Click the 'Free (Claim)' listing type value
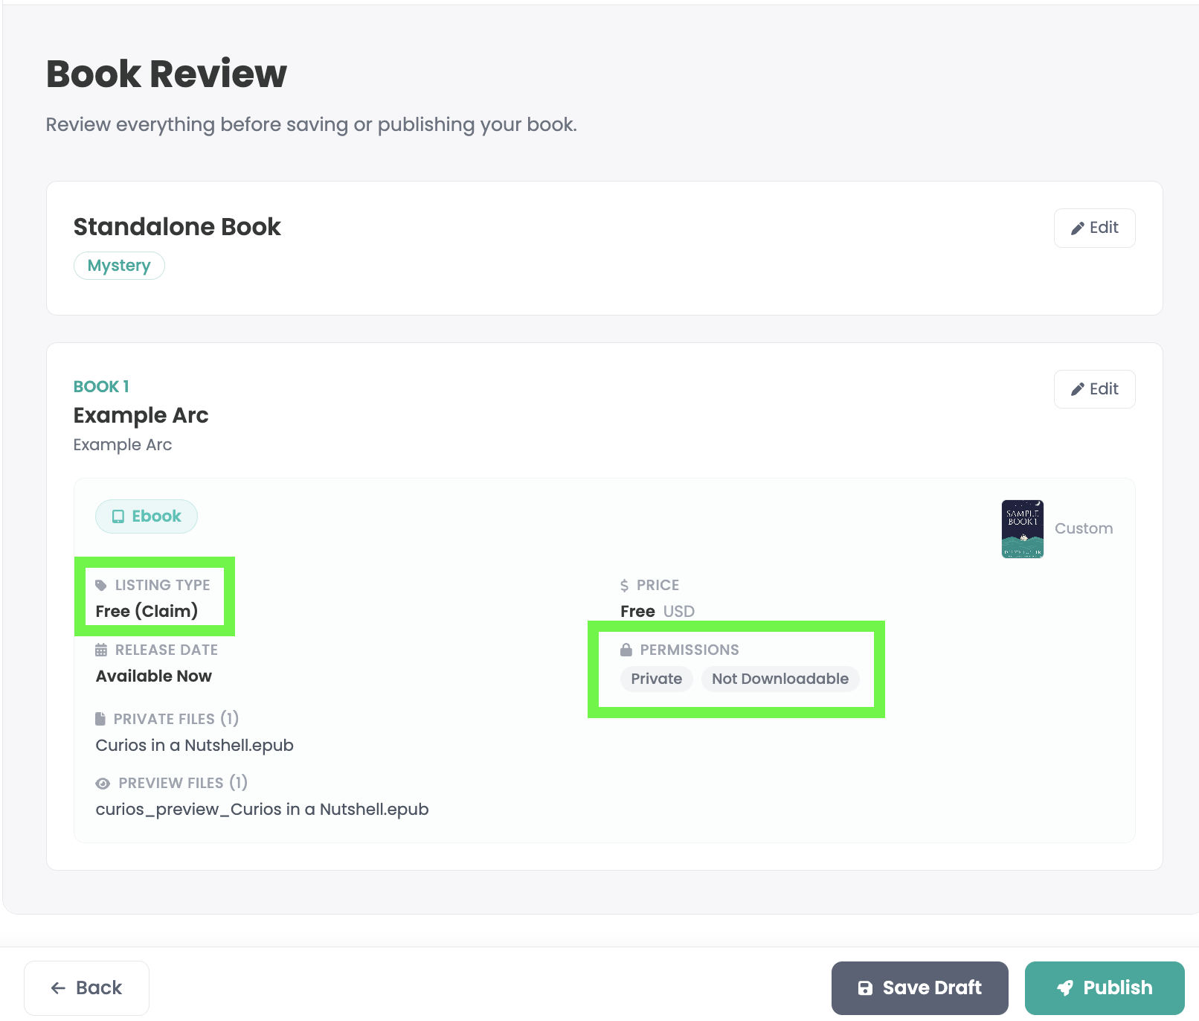The width and height of the screenshot is (1199, 1021). click(x=147, y=611)
